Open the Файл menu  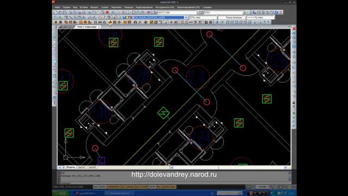[58, 7]
